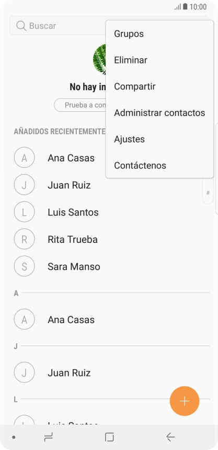
Task: Tap Sara Manso's S avatar circle
Action: pyautogui.click(x=25, y=266)
